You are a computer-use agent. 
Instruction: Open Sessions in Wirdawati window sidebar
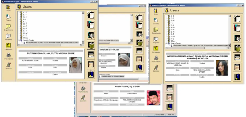click(x=156, y=68)
